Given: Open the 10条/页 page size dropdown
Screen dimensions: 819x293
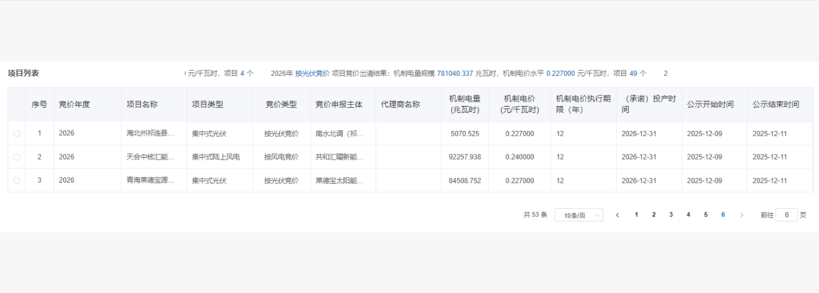Looking at the screenshot, I should click(578, 215).
